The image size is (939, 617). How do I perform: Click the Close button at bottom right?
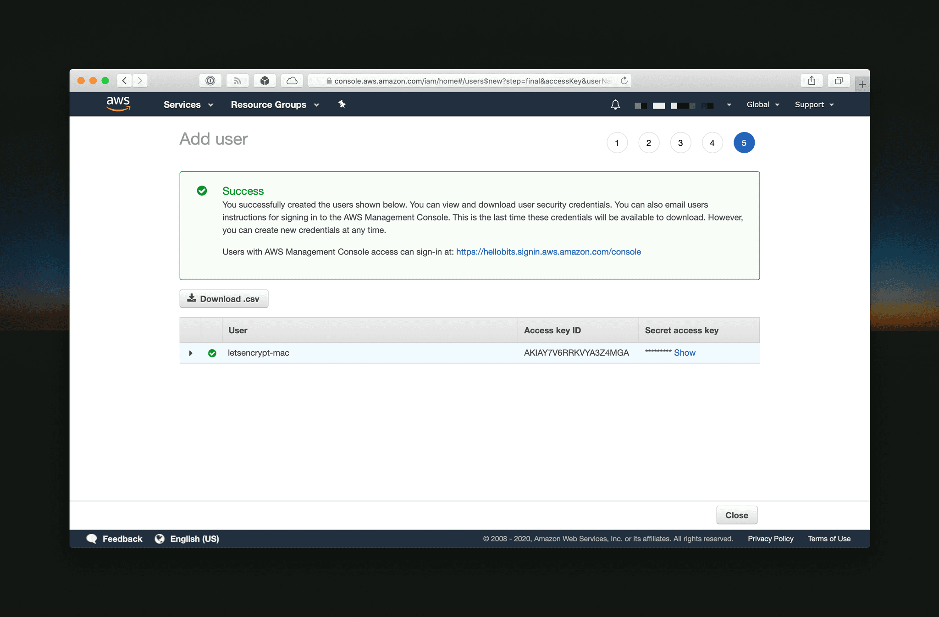click(x=736, y=515)
